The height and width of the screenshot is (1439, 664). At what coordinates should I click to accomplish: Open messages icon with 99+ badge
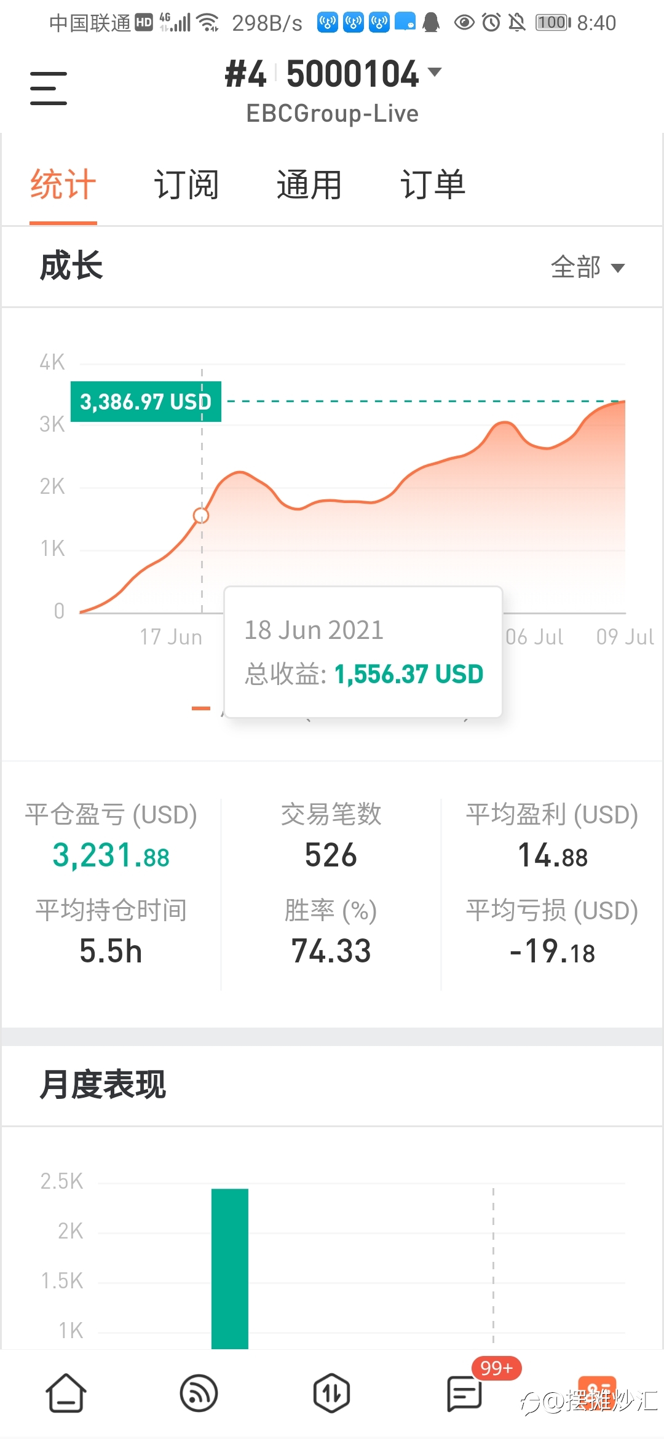click(464, 1393)
